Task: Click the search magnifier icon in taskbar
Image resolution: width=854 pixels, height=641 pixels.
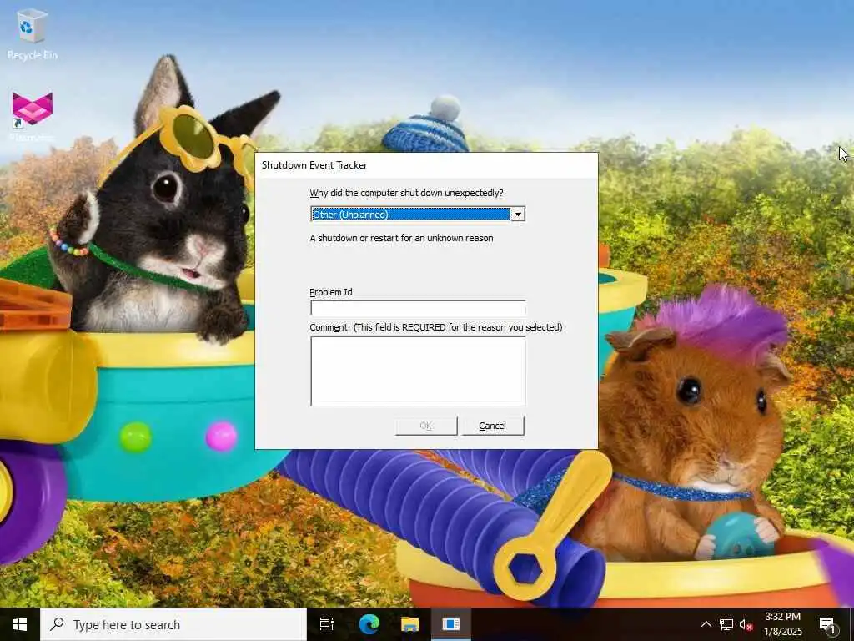Action: (x=57, y=624)
